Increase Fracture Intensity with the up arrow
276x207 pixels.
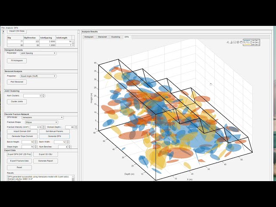point(44,126)
